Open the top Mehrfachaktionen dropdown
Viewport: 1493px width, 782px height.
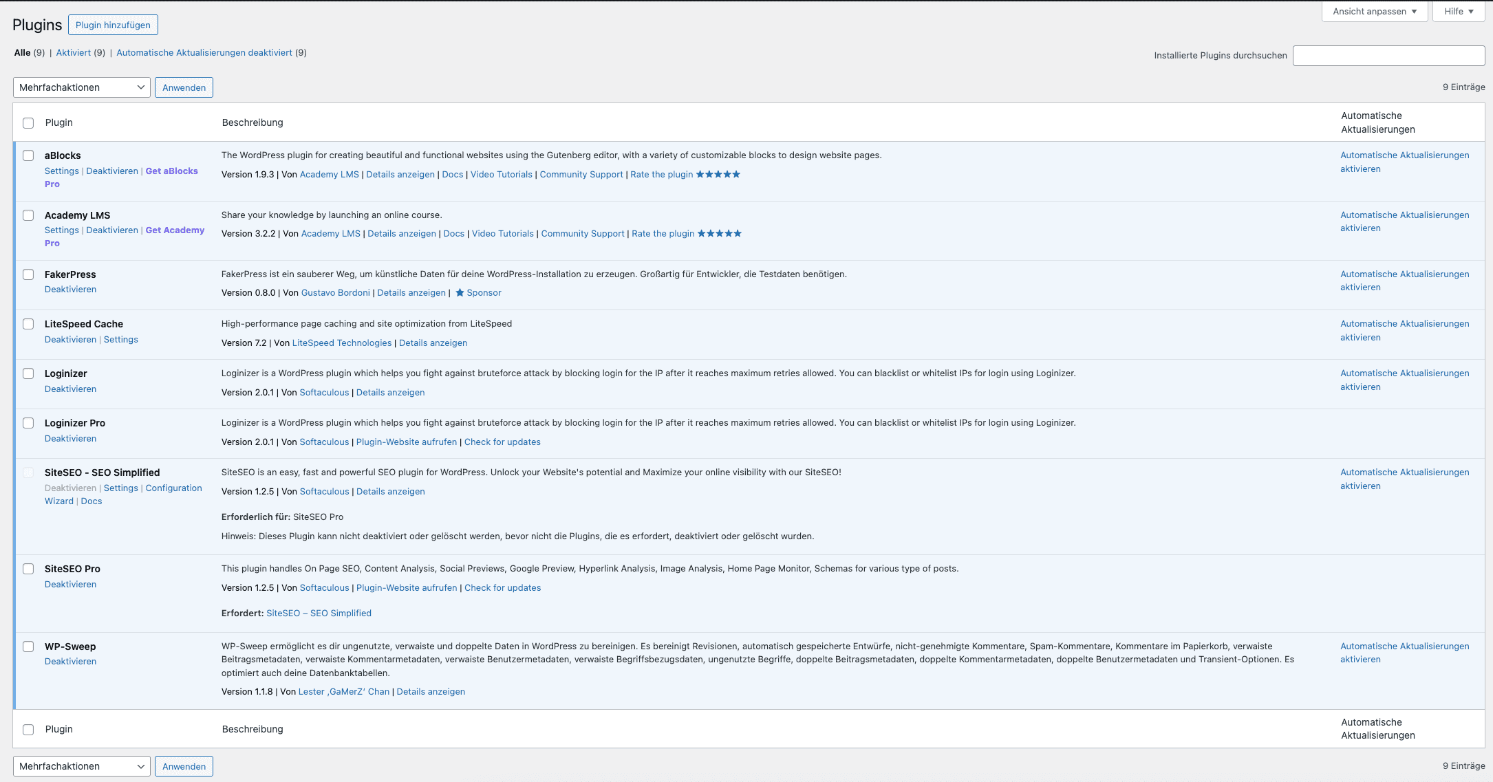point(82,87)
